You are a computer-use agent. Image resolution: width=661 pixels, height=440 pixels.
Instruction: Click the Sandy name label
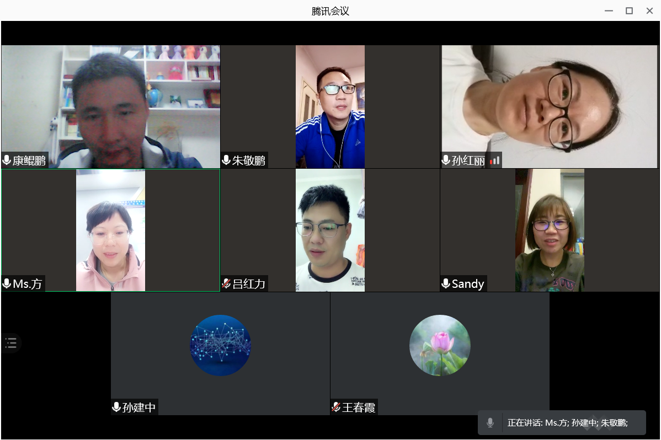pos(468,284)
